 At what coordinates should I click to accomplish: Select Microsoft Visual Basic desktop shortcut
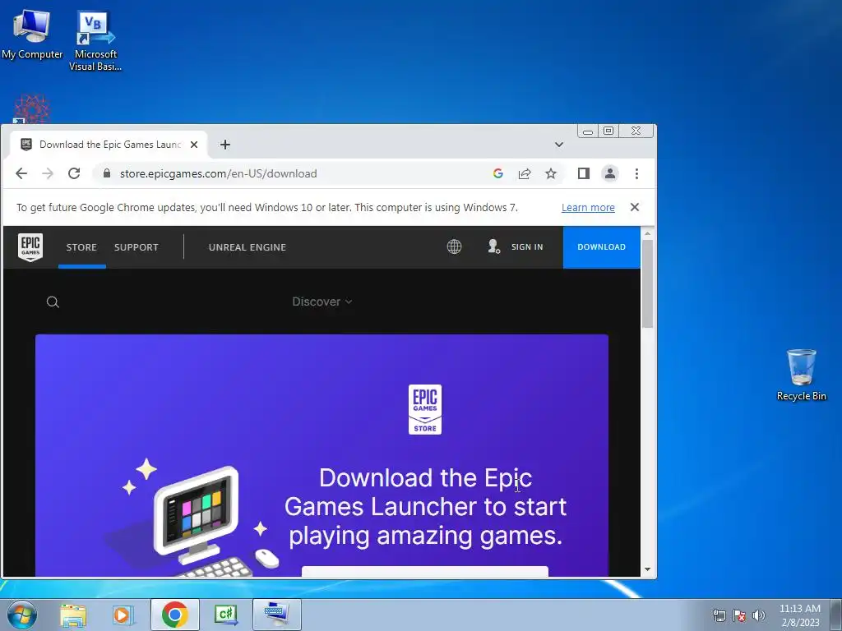point(95,41)
